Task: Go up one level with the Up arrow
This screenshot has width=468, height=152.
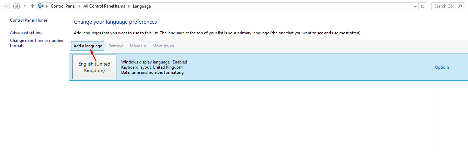Action: 32,6
